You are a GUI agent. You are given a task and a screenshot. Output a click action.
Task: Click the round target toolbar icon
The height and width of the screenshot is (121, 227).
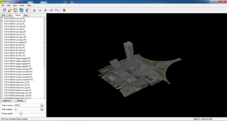coord(34,10)
